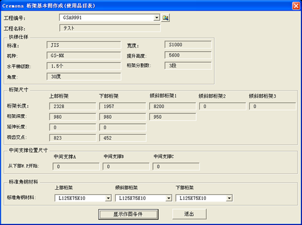This screenshot has height=225, width=302.
Task: Click the browse icon beside 工程编号
Action: pyautogui.click(x=166, y=18)
